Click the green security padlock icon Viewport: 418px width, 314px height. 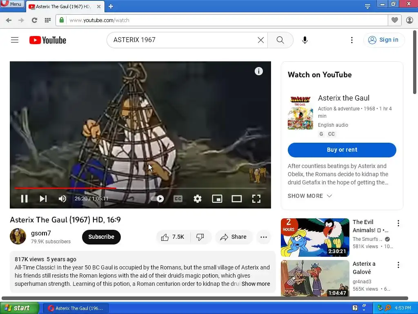(x=62, y=20)
